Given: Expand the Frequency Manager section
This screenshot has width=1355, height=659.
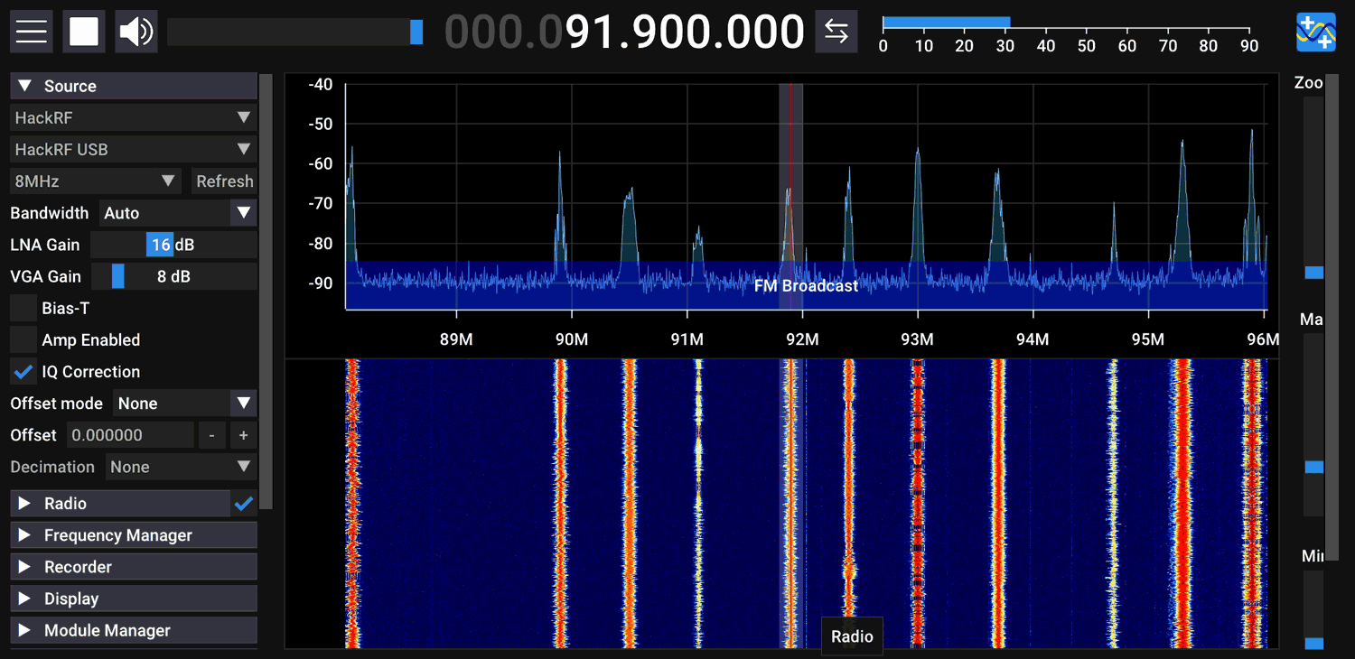Looking at the screenshot, I should (x=134, y=535).
